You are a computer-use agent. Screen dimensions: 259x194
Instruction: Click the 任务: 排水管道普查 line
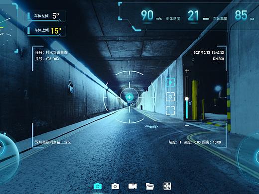pos(51,52)
